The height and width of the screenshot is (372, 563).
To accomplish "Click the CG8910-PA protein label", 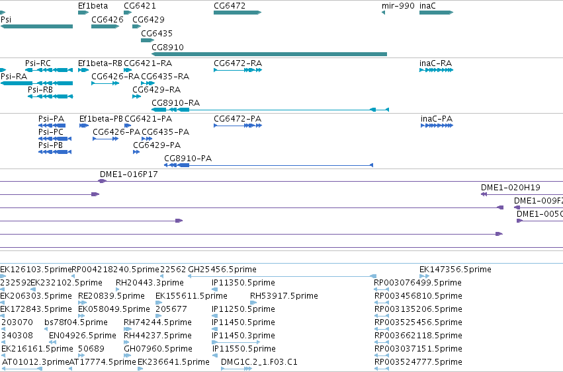I will pos(188,158).
